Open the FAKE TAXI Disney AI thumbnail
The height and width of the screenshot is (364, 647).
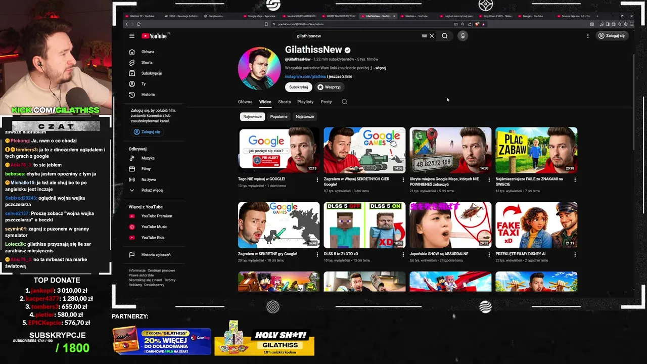(x=536, y=225)
